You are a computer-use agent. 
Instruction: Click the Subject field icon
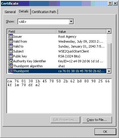coord(10,51)
